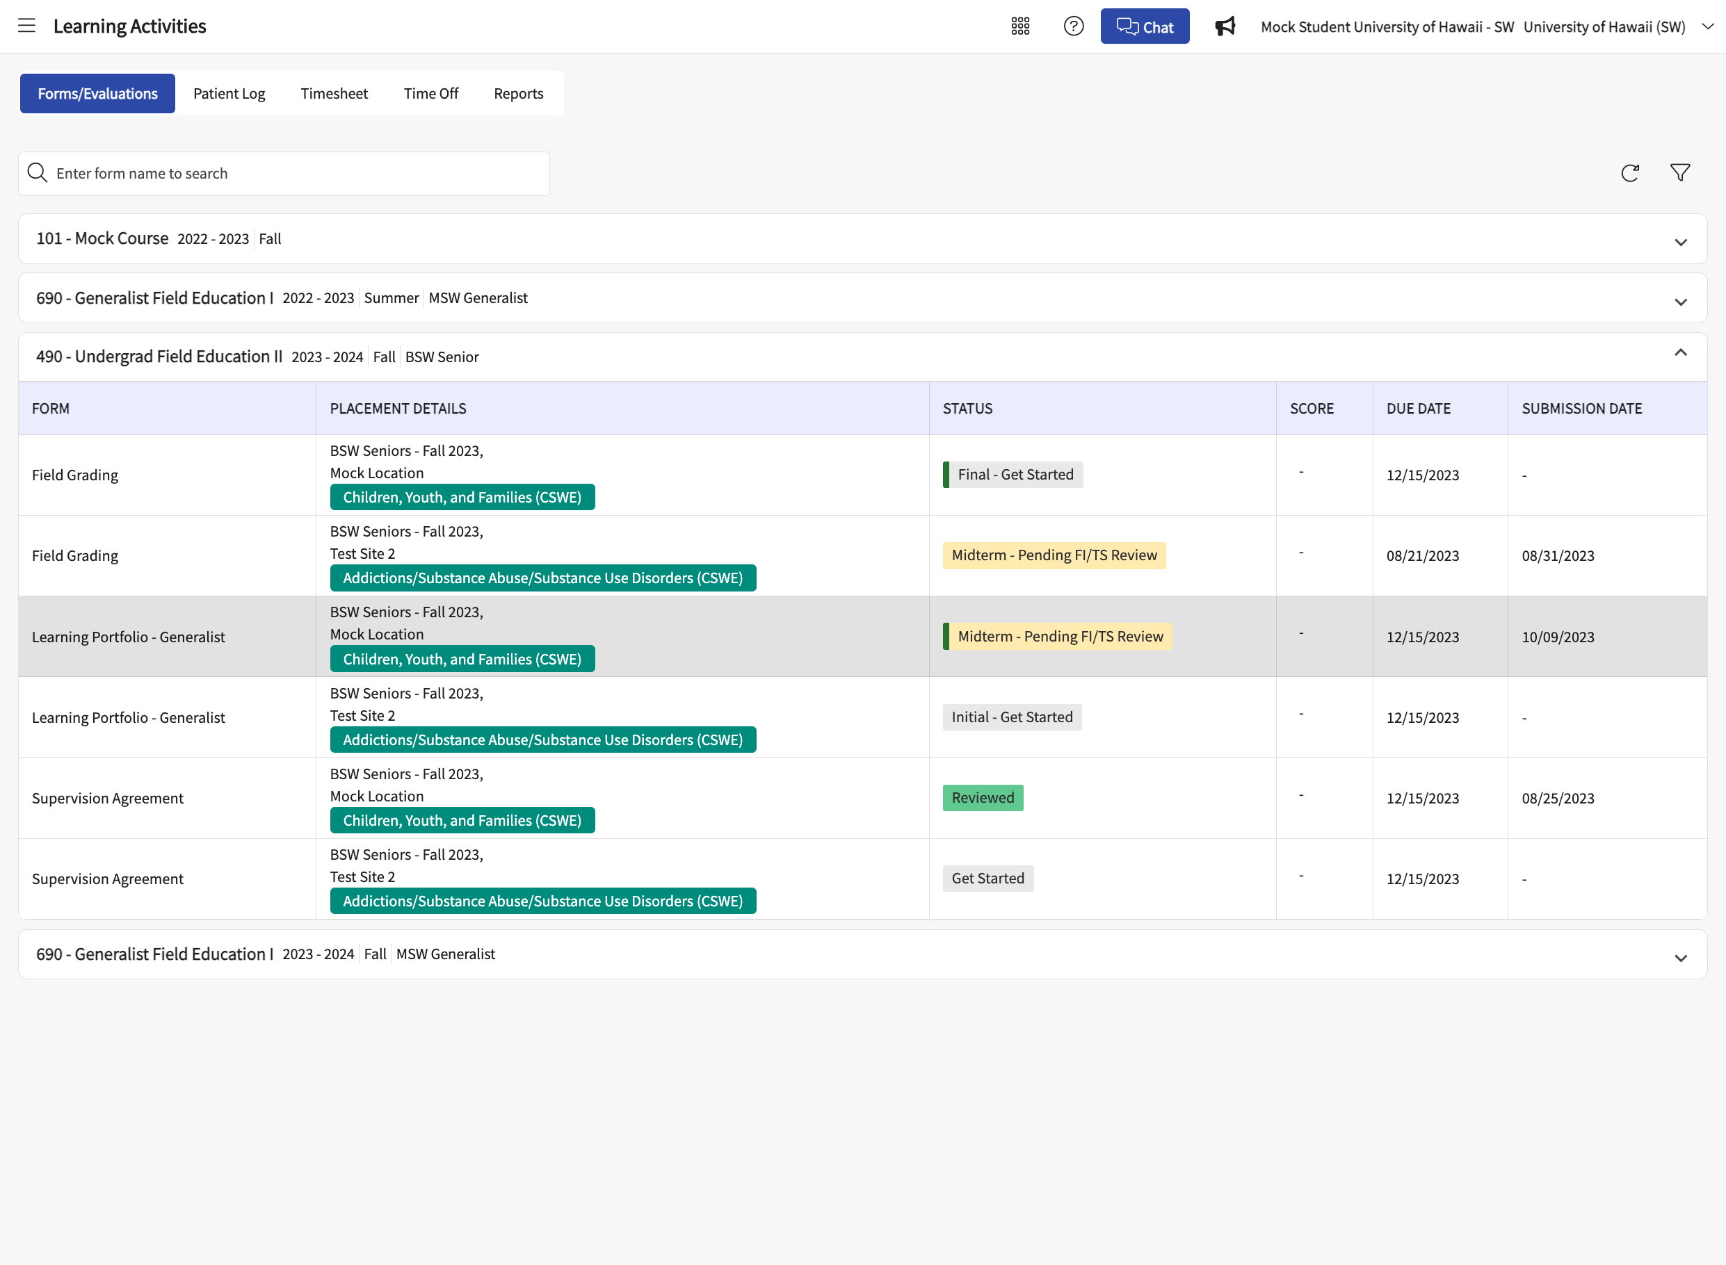This screenshot has height=1265, width=1726.
Task: Switch to the Patient Log tab
Action: (229, 93)
